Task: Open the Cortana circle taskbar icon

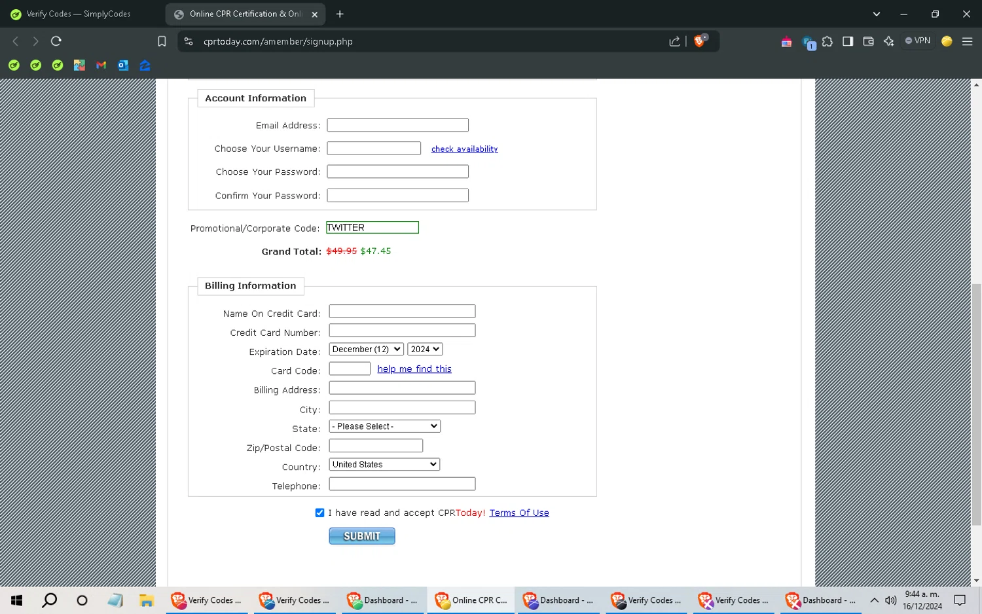Action: tap(82, 600)
